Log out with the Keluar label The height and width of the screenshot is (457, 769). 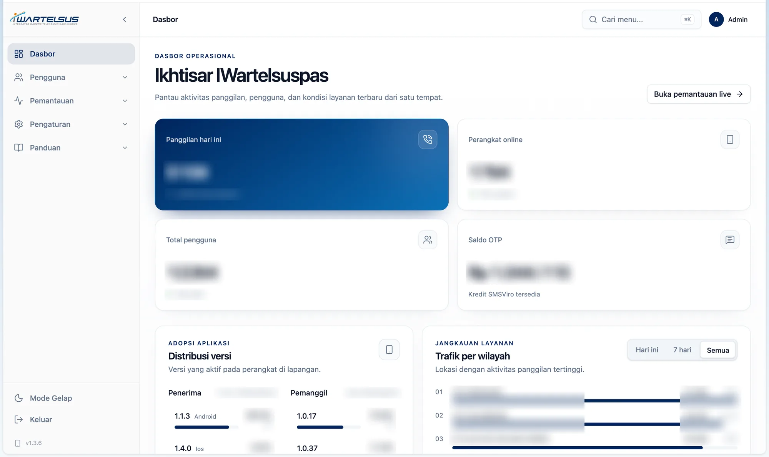(41, 419)
